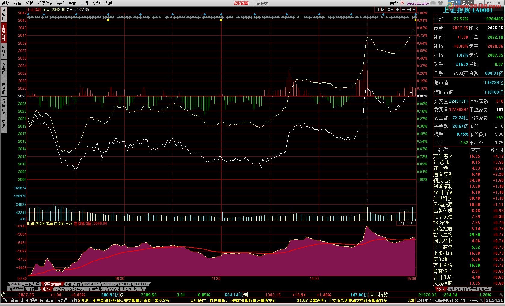Screen dimensions: 505x306
Task: Click 手机 button in bottom bar
Action: (x=5, y=300)
